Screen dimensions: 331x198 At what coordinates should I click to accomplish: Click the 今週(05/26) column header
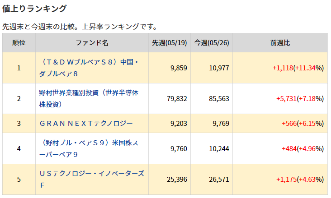pos(212,43)
